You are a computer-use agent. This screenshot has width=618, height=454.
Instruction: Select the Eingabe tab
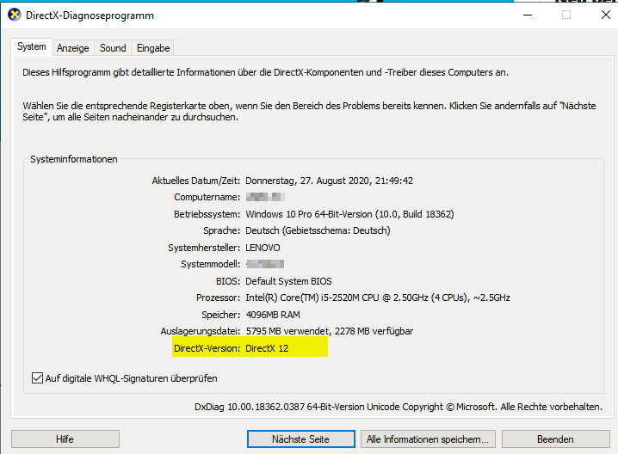click(x=153, y=48)
